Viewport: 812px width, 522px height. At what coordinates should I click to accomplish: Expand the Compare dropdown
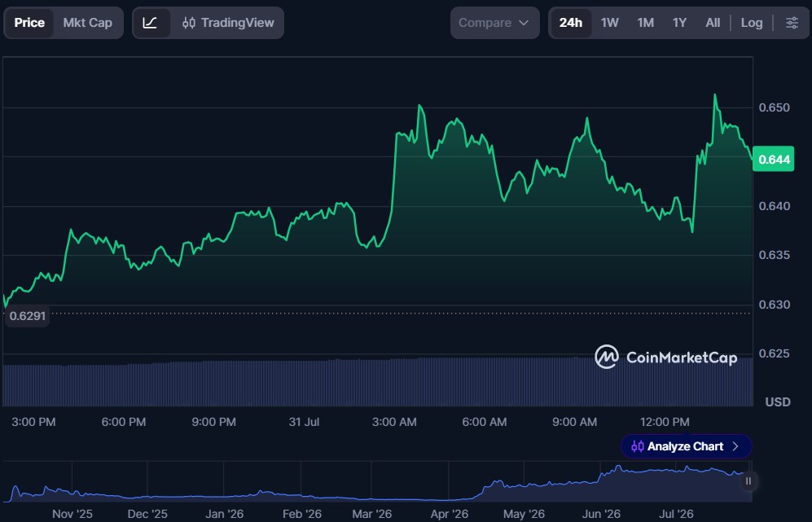pos(494,23)
